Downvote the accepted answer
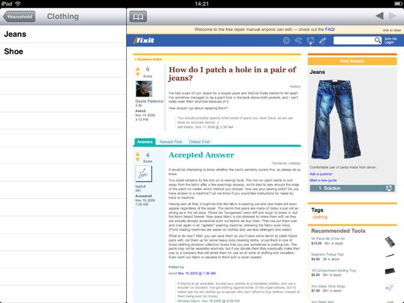404x303 pixels. 138,160
